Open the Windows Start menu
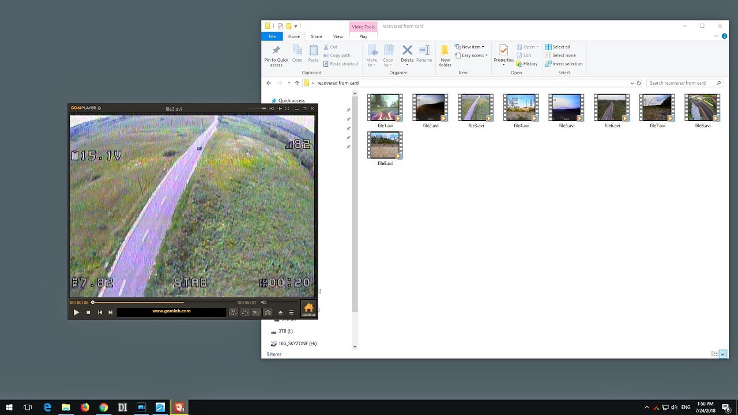This screenshot has height=415, width=738. coord(9,408)
